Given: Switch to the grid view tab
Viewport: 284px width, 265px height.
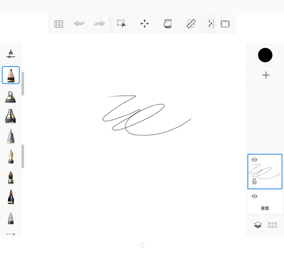Looking at the screenshot, I should 273,225.
